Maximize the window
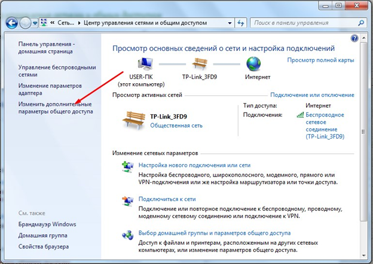This screenshot has height=264, width=373. point(338,5)
